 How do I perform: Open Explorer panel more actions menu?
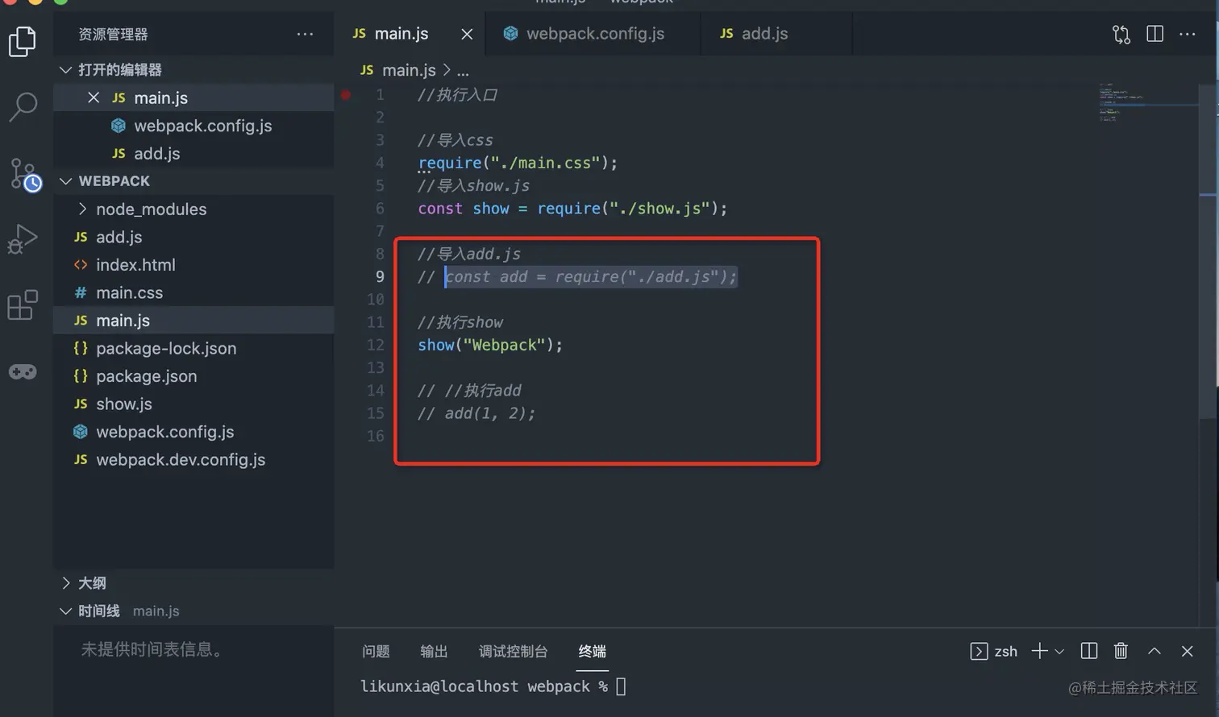[x=305, y=34]
